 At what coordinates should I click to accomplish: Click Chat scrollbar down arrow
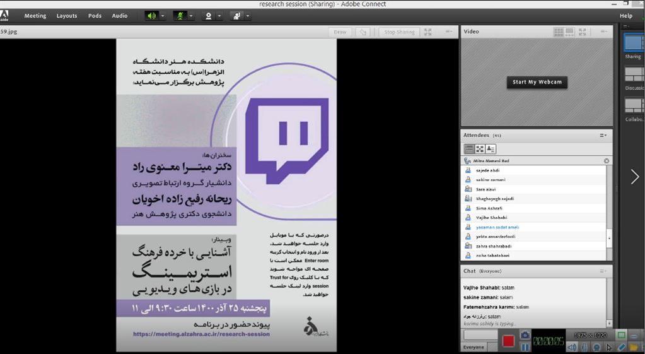[610, 324]
